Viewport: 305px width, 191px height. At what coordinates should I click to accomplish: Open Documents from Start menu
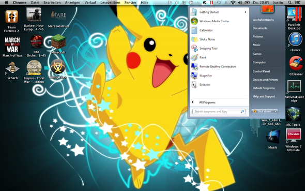click(260, 28)
